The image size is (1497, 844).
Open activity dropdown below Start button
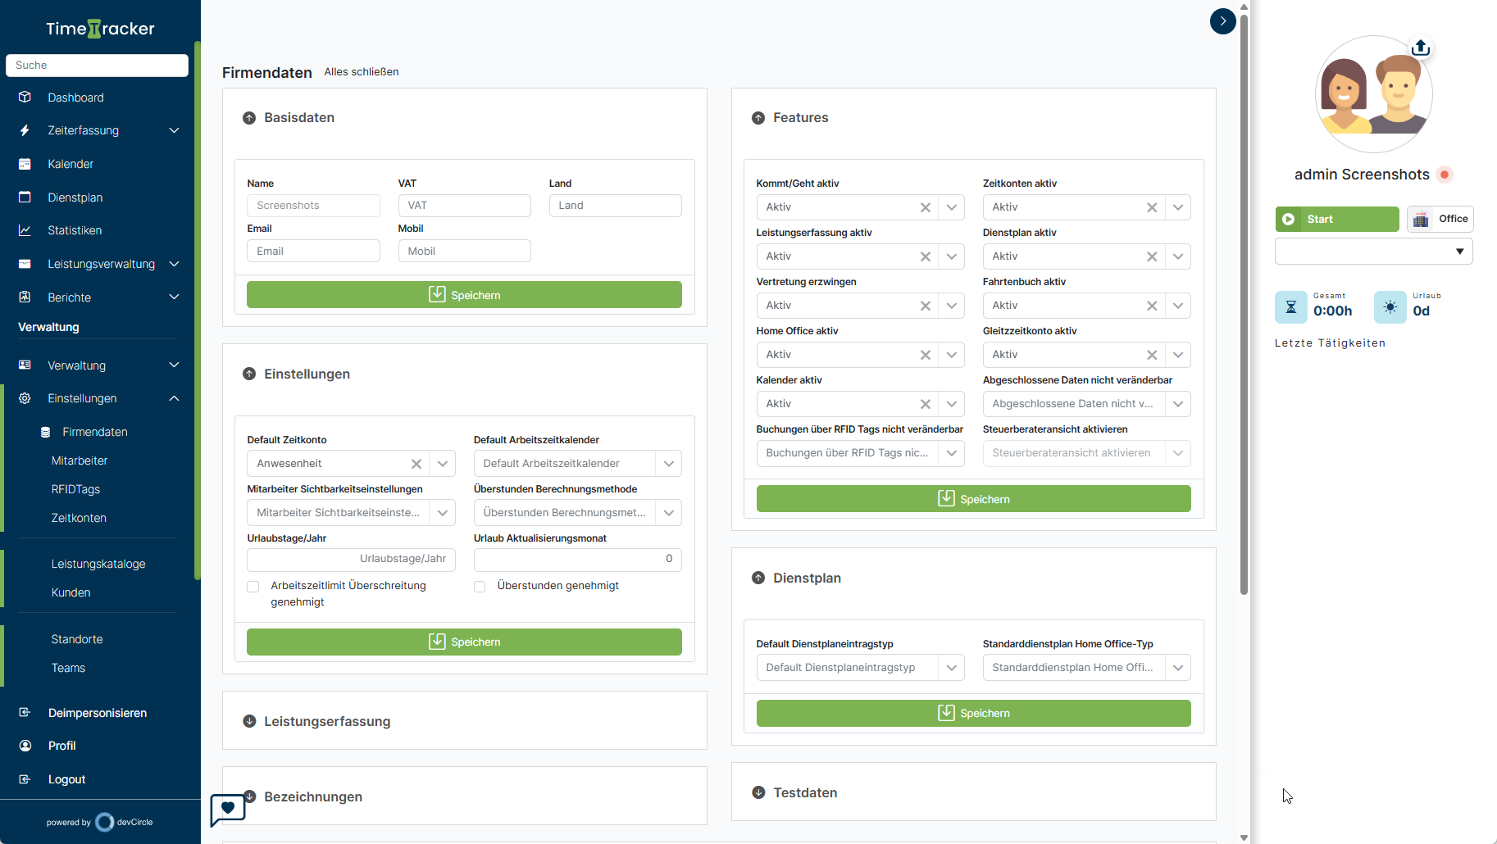[1373, 252]
